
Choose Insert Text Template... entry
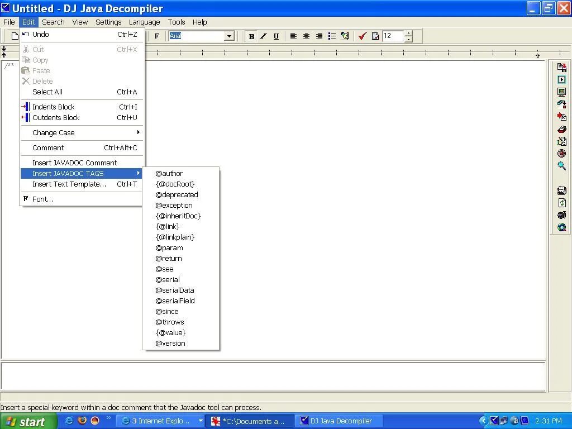tap(82, 184)
